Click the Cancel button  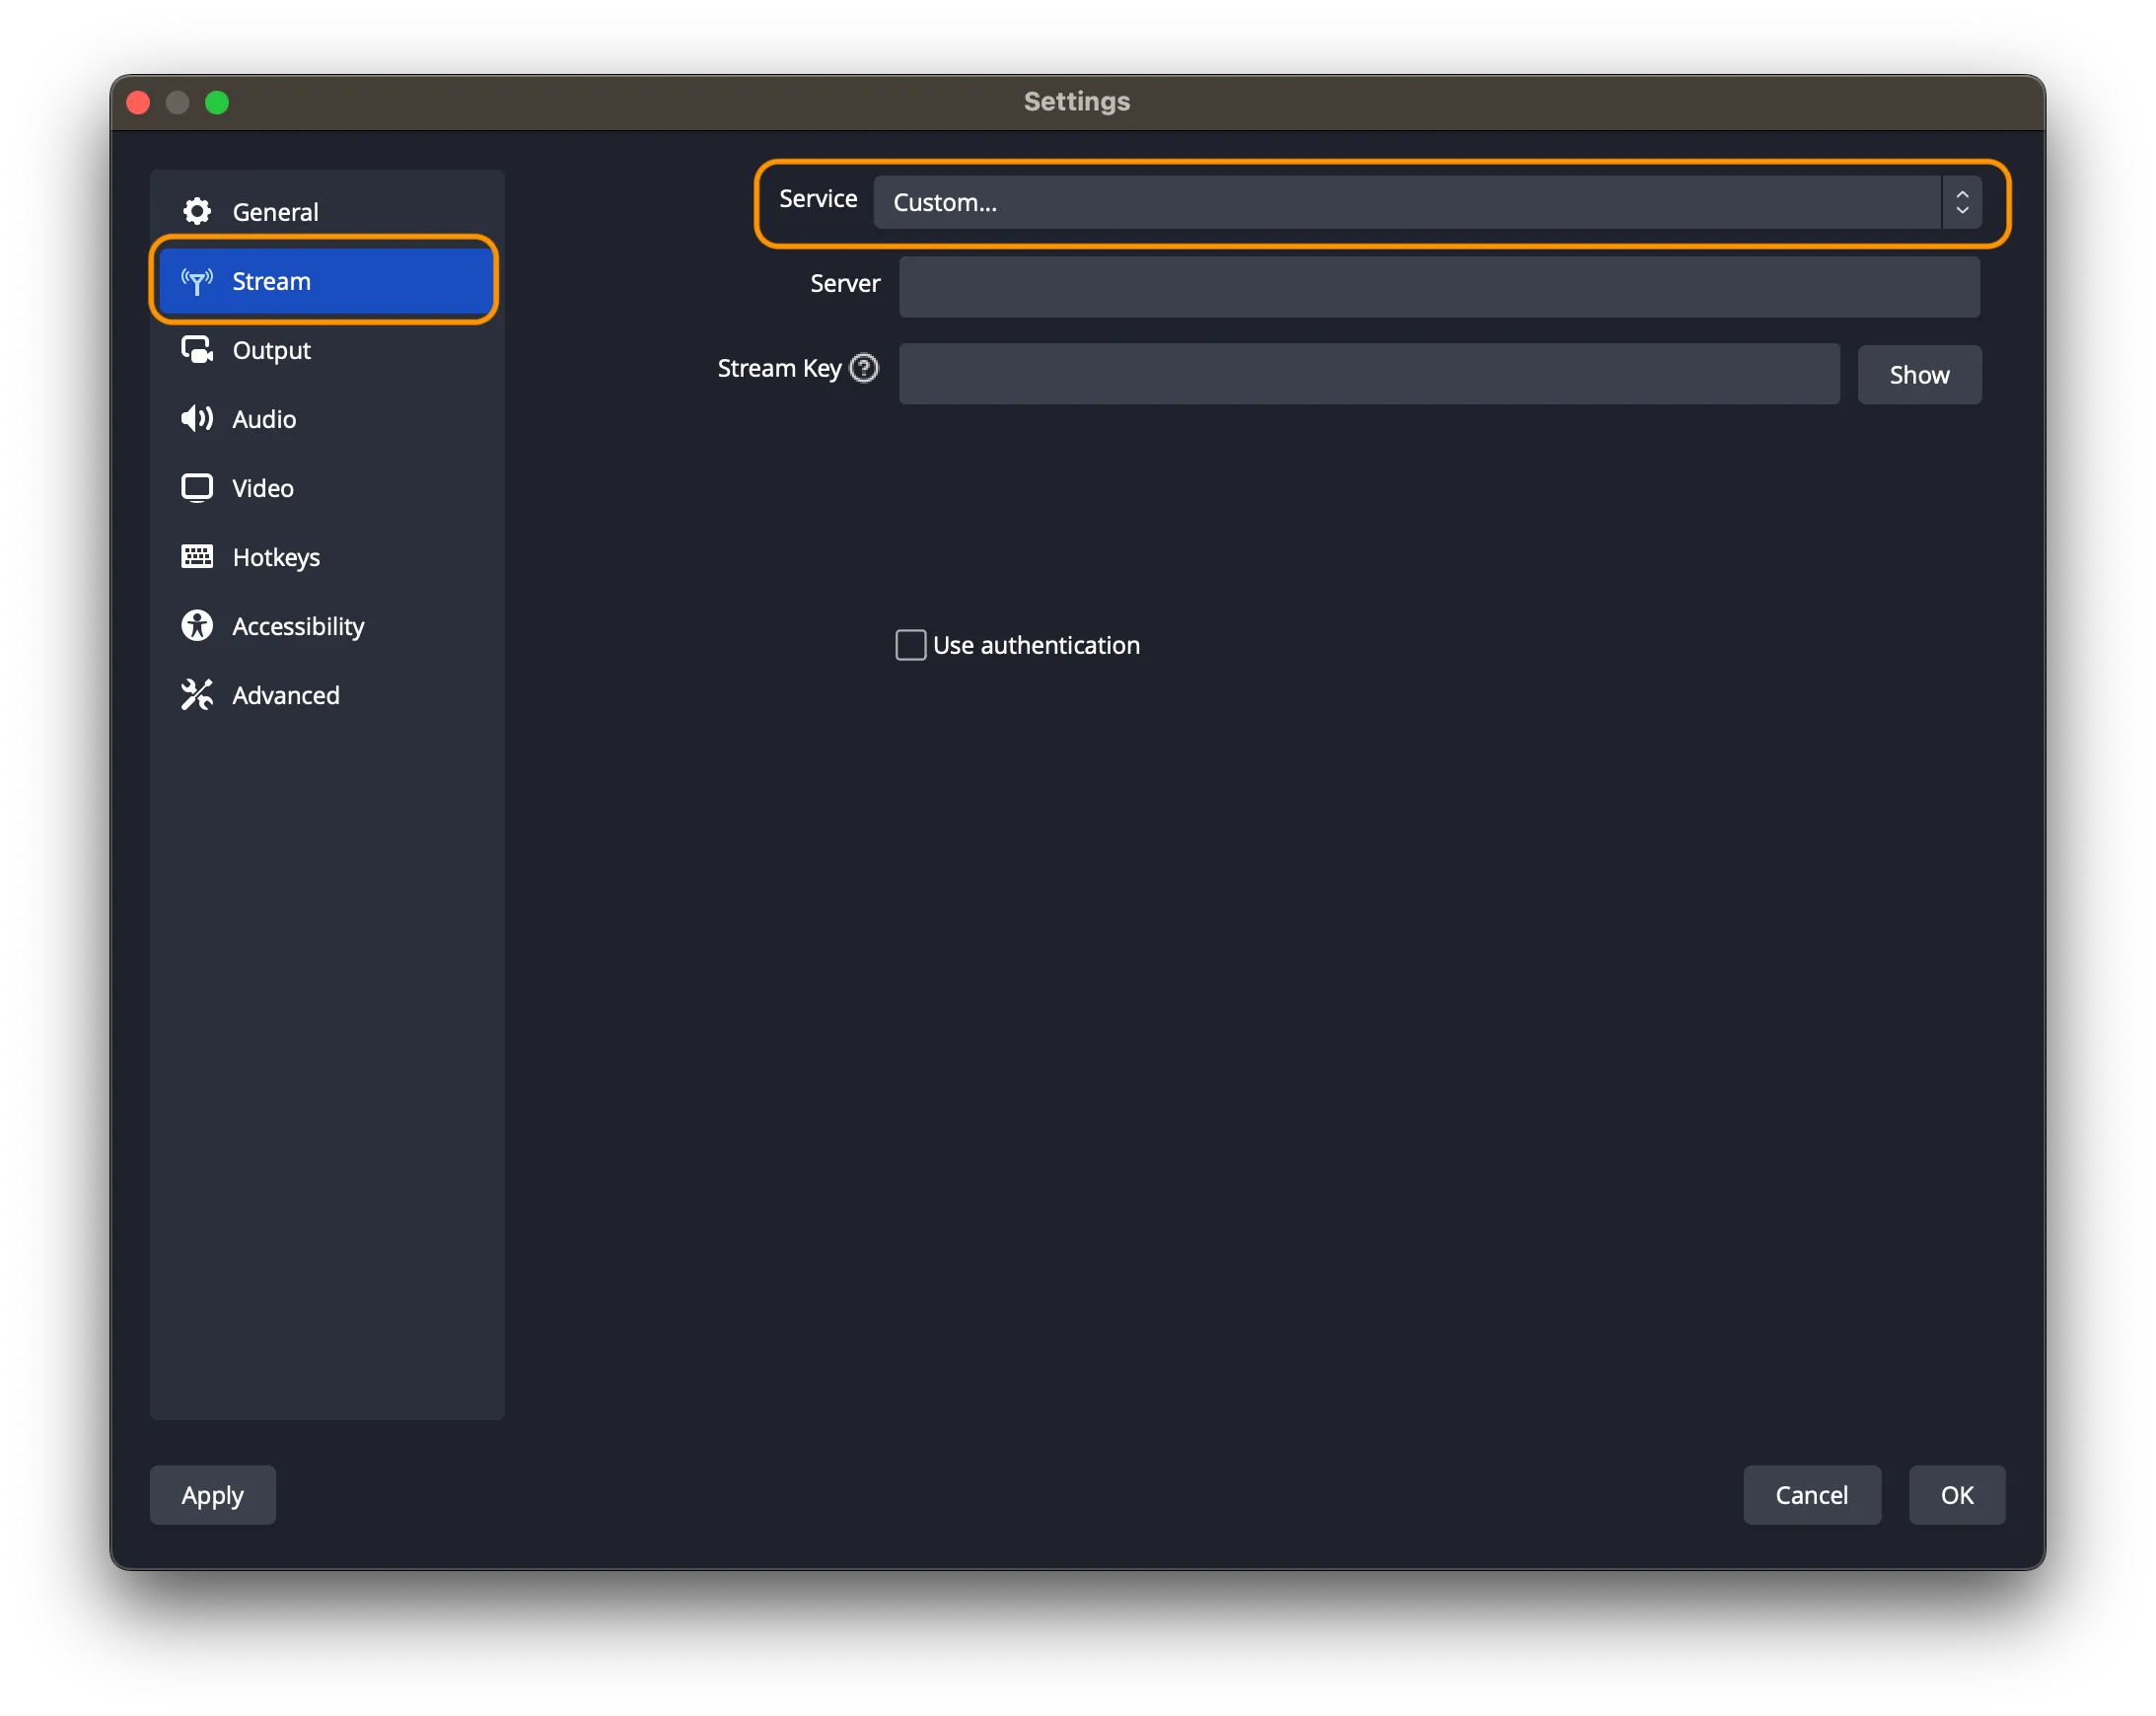pos(1812,1495)
